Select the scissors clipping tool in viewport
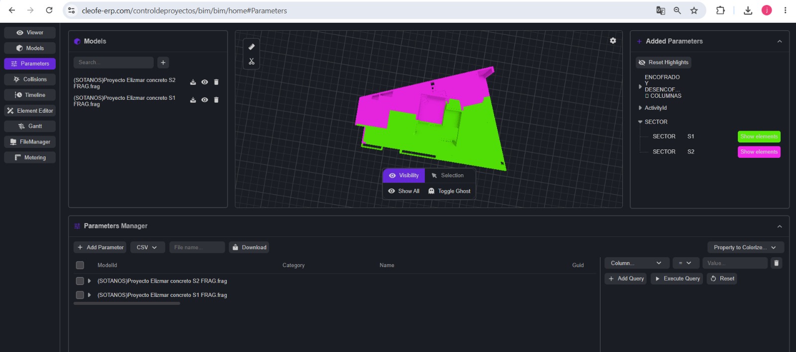Viewport: 796px width, 352px height. pyautogui.click(x=251, y=62)
